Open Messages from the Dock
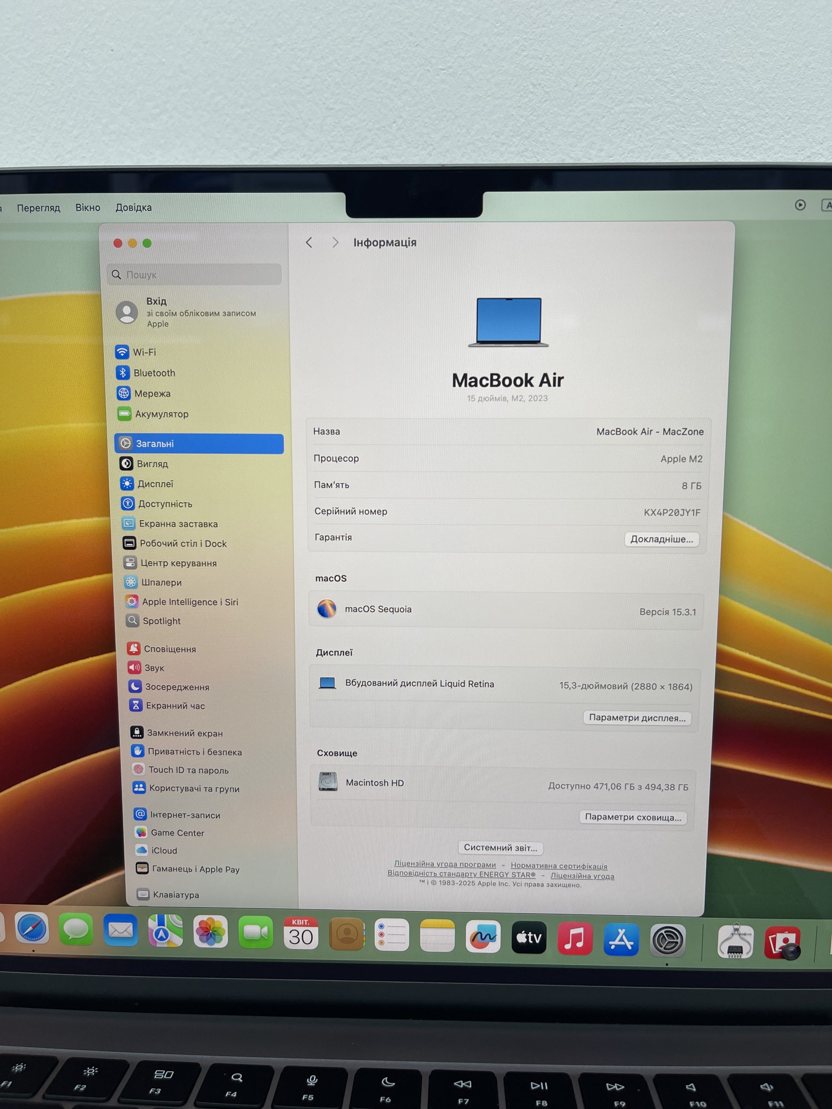832x1109 pixels. 76,929
